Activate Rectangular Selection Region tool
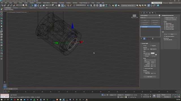This screenshot has width=181, height=101. point(29,5)
